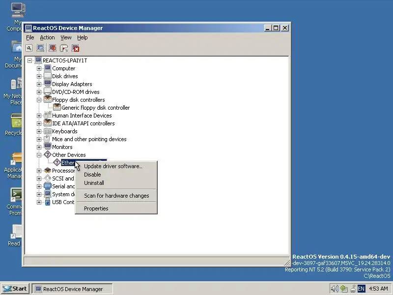393x295 pixels.
Task: Click the 4:53 AM taskbar clock
Action: [x=378, y=289]
